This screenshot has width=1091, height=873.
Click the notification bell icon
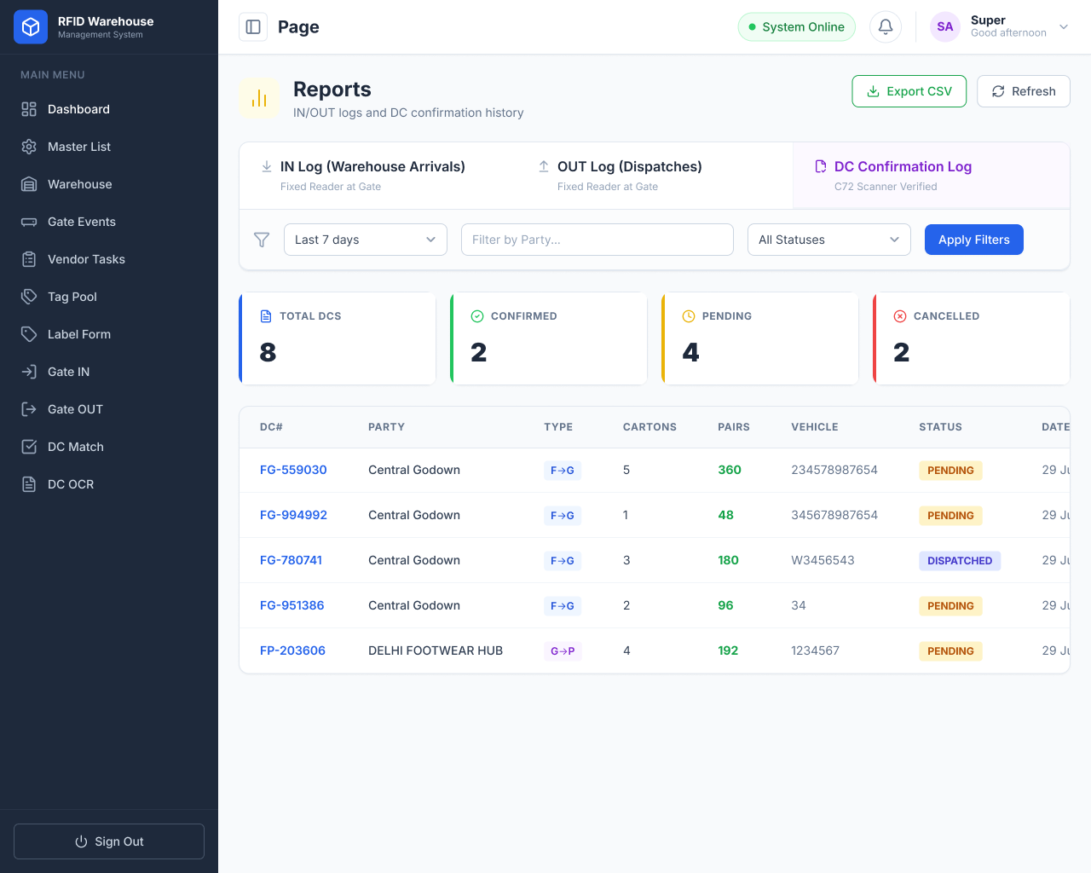(886, 26)
